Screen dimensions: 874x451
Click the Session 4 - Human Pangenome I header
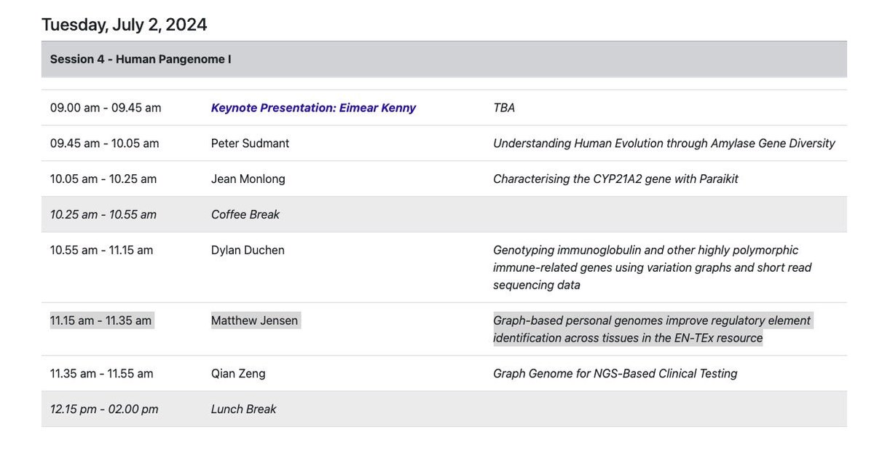[x=141, y=59]
